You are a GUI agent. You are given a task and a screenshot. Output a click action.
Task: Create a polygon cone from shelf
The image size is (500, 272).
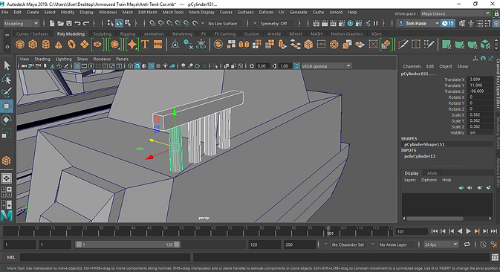click(x=59, y=45)
